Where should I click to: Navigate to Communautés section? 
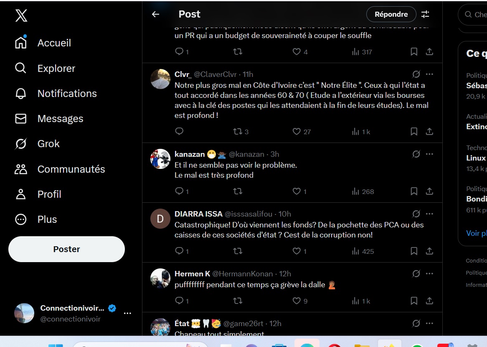(71, 169)
